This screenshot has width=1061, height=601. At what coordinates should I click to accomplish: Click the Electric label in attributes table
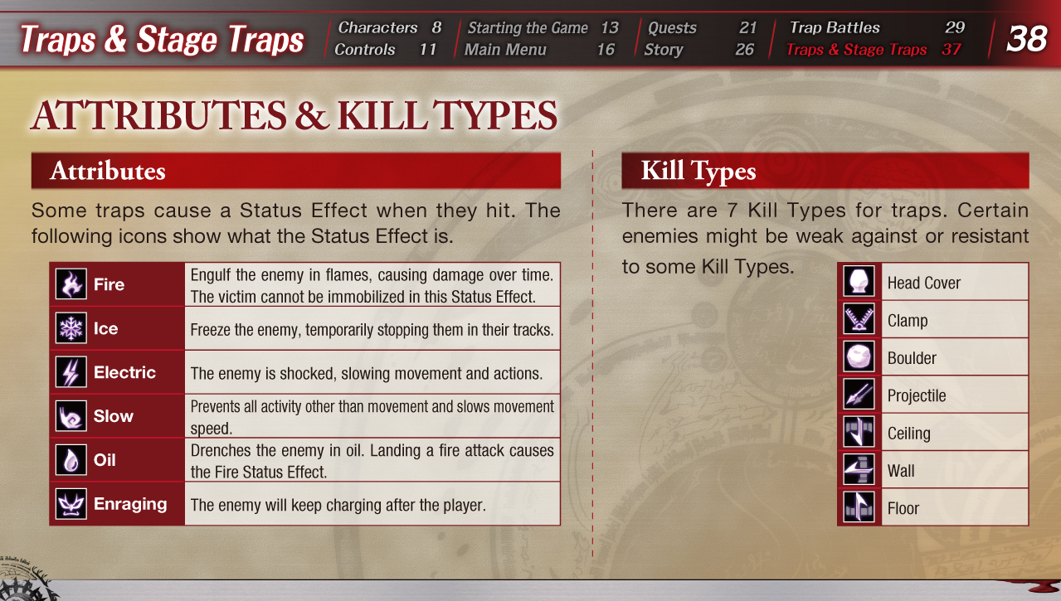[124, 372]
